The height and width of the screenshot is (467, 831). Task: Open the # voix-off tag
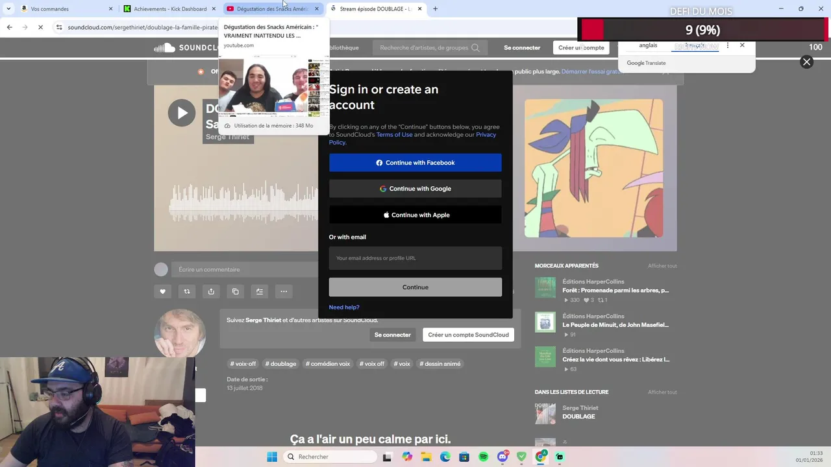pos(243,364)
